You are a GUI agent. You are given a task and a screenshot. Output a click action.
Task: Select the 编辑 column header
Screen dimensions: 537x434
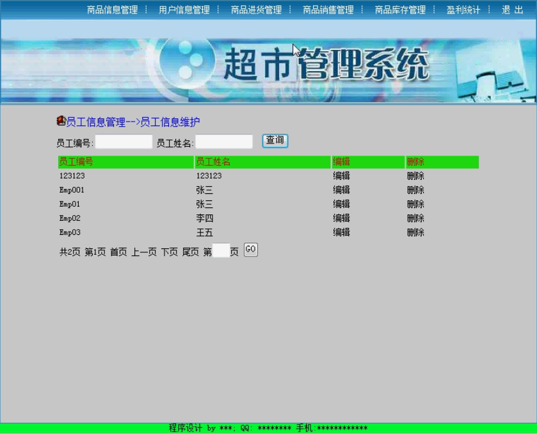pyautogui.click(x=368, y=162)
